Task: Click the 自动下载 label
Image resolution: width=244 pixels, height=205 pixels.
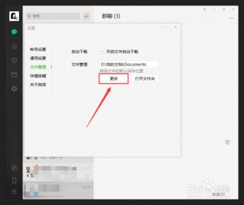Action: (79, 52)
